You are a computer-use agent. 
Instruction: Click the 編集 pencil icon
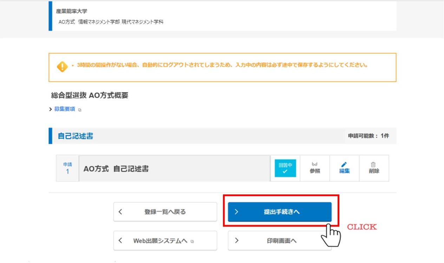tap(344, 164)
